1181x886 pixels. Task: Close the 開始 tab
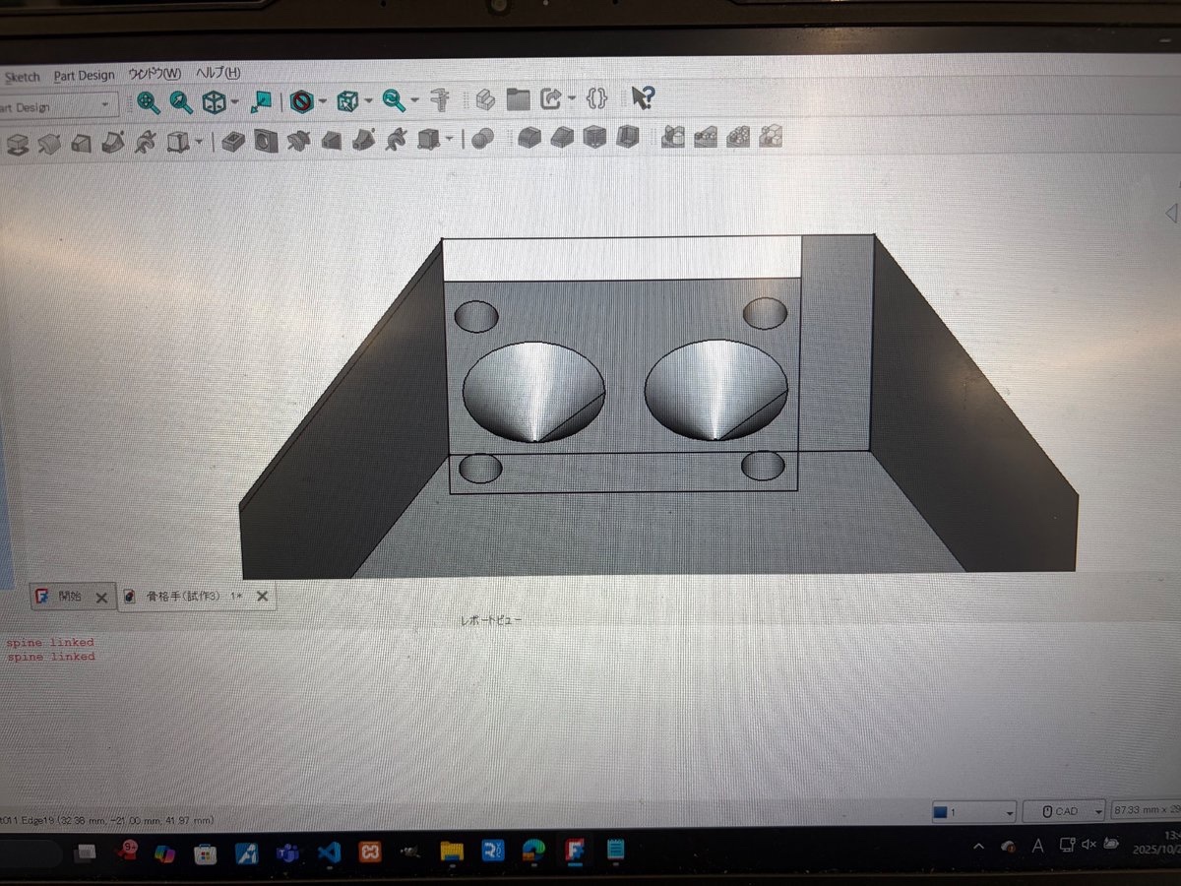[100, 598]
